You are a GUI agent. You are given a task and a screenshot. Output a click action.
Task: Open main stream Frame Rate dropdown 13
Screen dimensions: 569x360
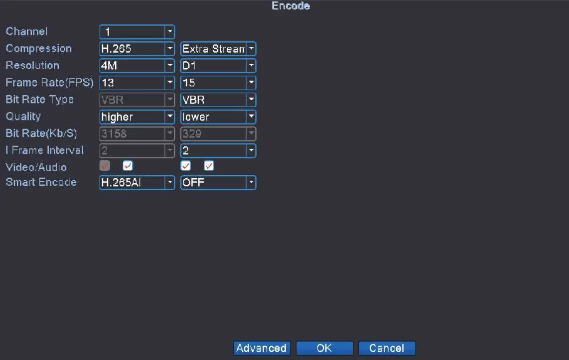tap(137, 83)
